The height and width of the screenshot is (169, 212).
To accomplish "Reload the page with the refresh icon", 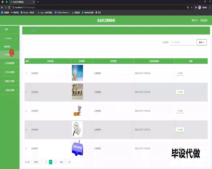I will pyautogui.click(x=9, y=8).
